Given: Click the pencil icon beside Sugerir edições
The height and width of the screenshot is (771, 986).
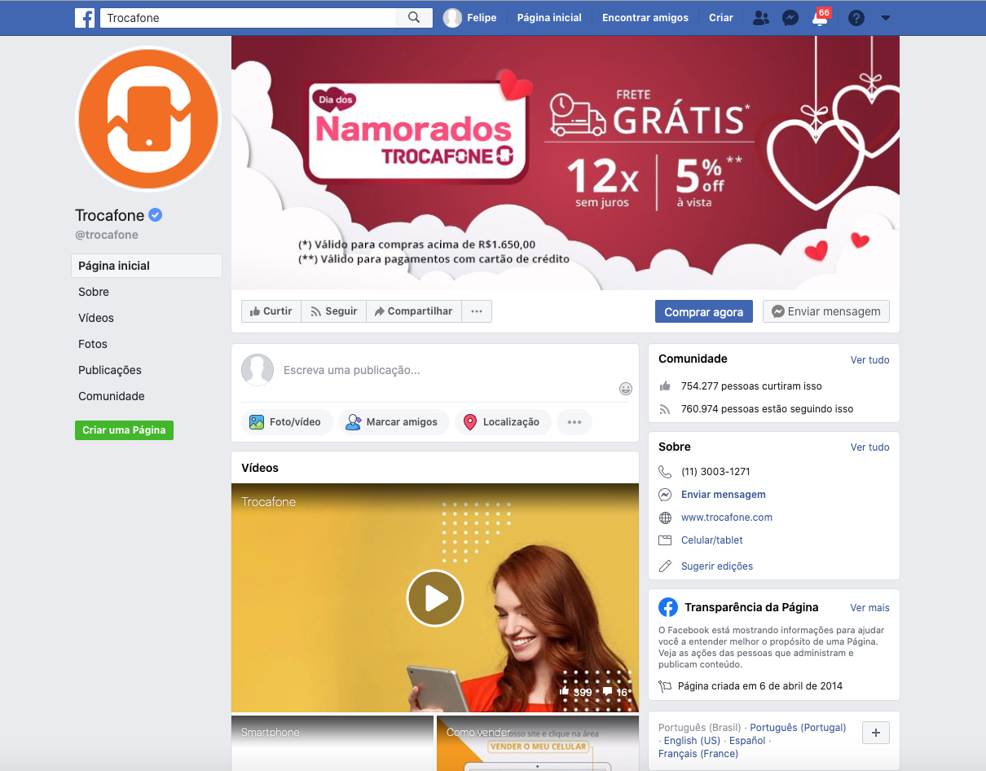Looking at the screenshot, I should tap(665, 566).
